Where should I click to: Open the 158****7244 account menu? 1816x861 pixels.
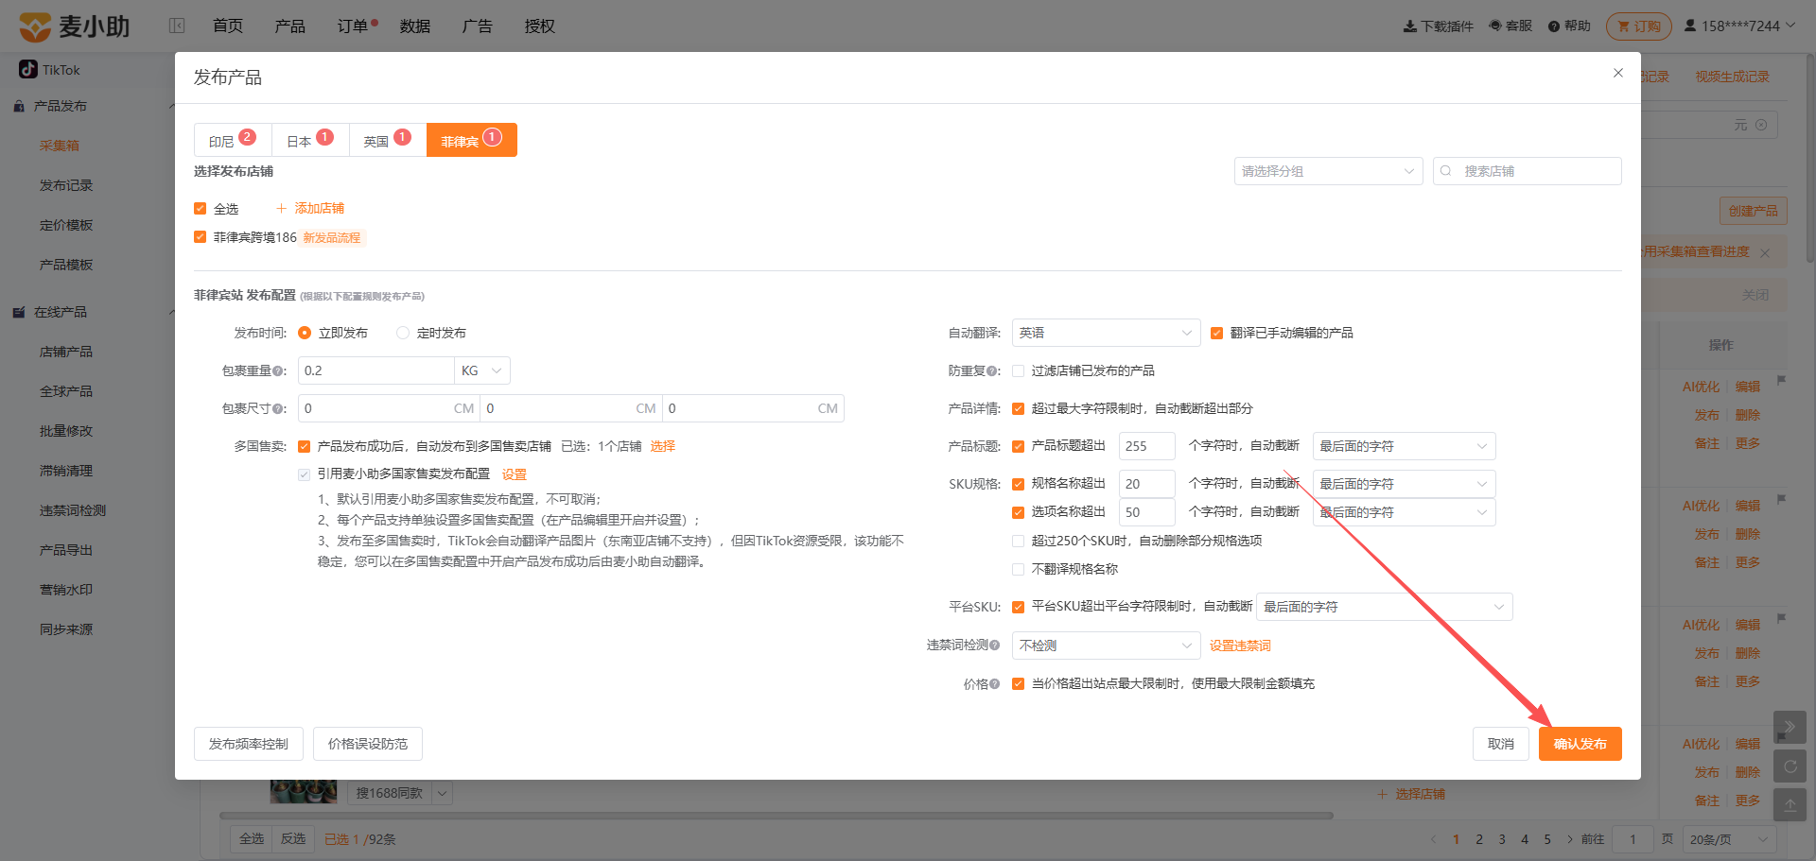click(x=1739, y=26)
